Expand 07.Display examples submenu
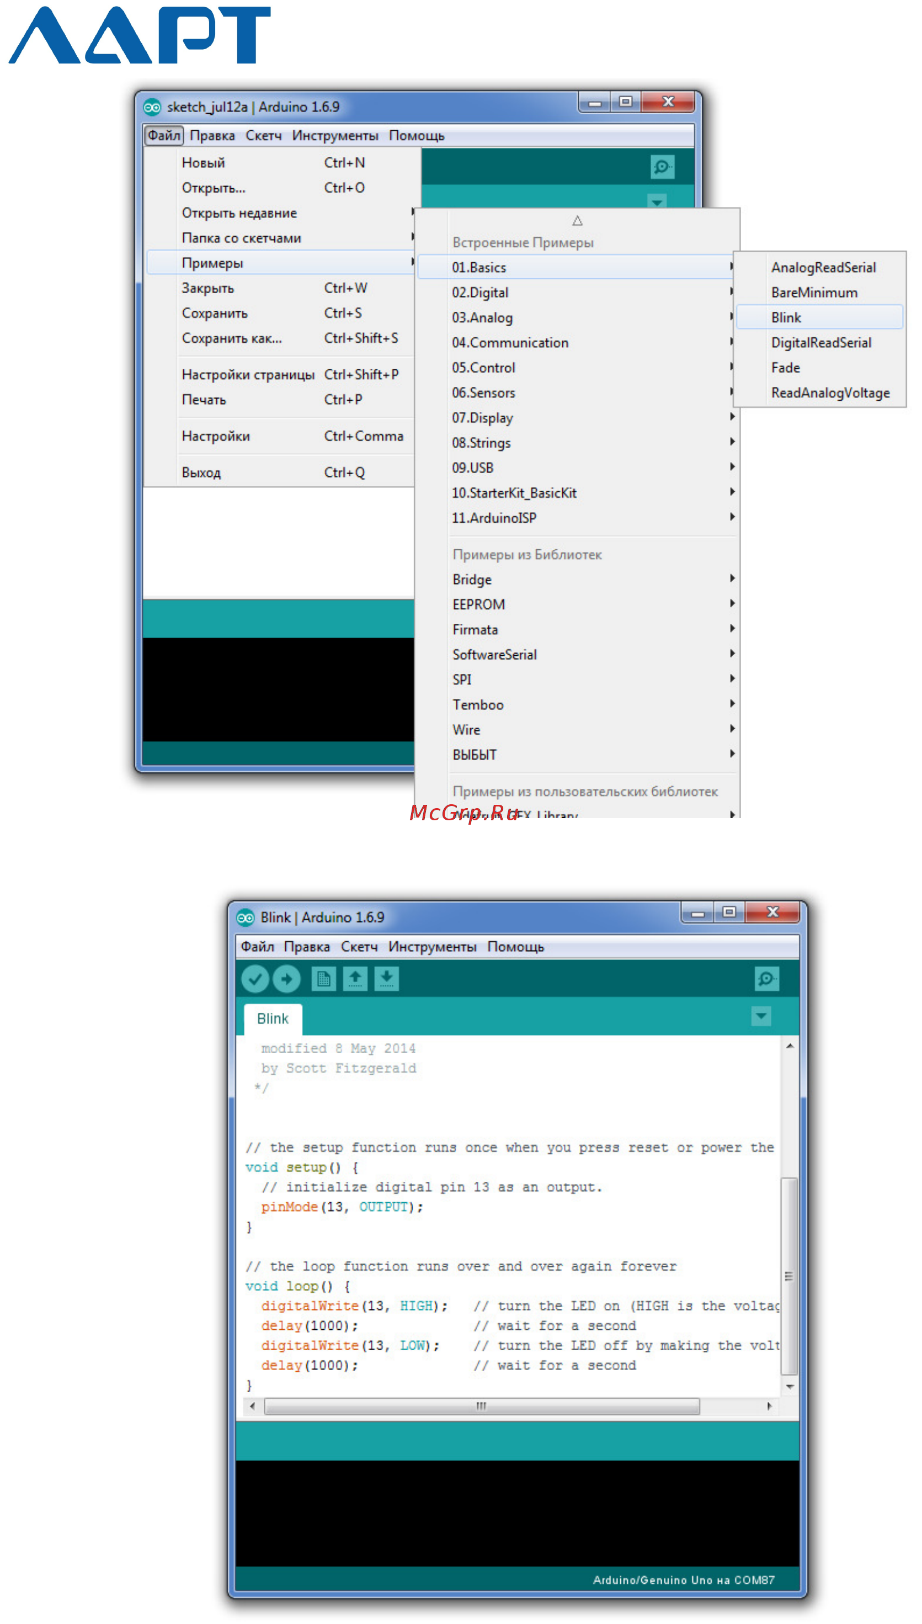Screen dimensions: 922x1624 578,417
